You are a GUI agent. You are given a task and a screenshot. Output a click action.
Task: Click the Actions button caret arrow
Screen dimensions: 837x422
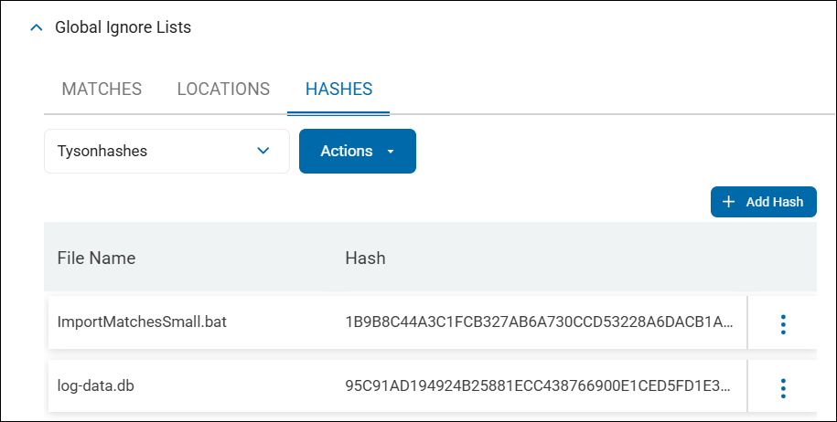pyautogui.click(x=391, y=152)
